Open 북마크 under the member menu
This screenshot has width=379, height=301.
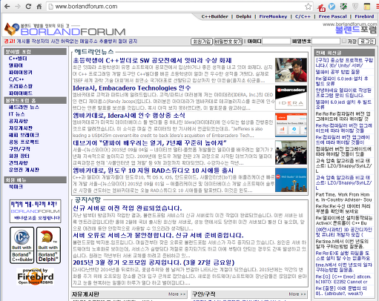[16, 187]
